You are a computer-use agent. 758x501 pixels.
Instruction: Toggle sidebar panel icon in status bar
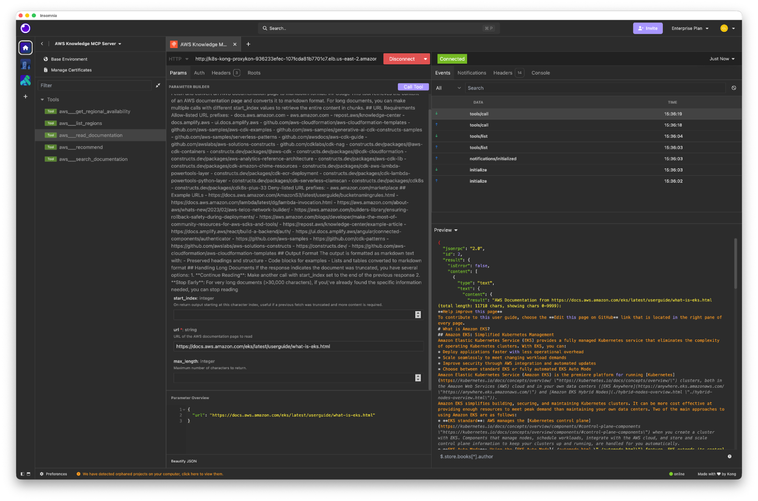pos(23,474)
